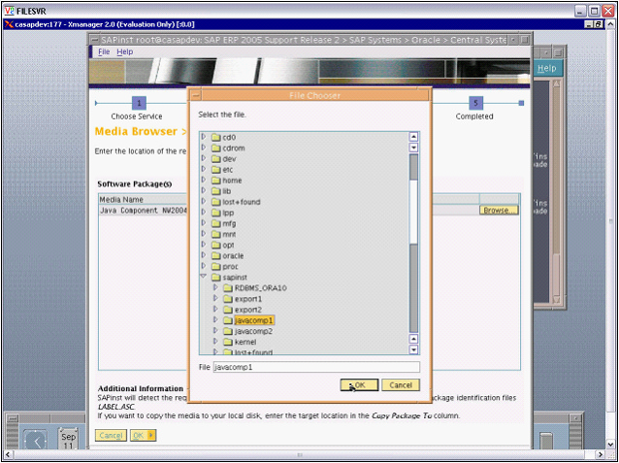Select the lost+found folder under root
619x463 pixels.
pyautogui.click(x=241, y=202)
